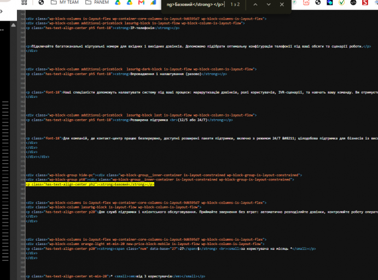This screenshot has height=280, width=378.
Task: Open the first Google Drive bookmark
Action: (118, 2)
